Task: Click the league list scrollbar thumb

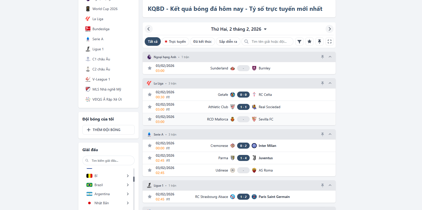Action: coord(134,179)
